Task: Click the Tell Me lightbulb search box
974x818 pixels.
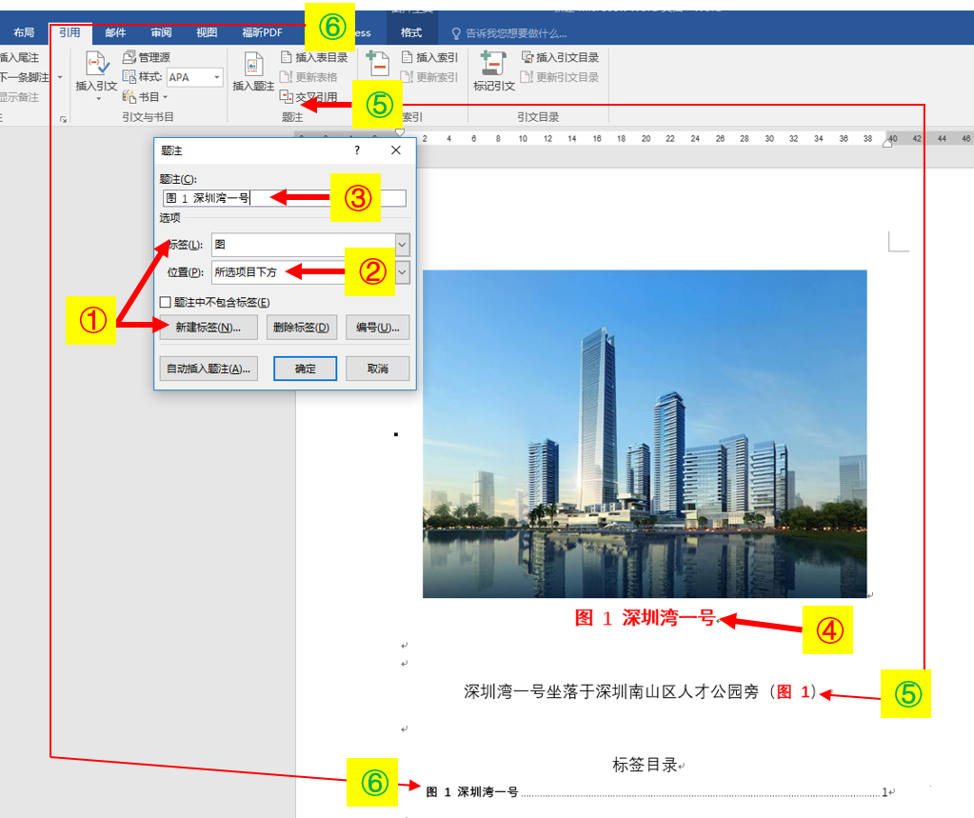Action: [509, 33]
